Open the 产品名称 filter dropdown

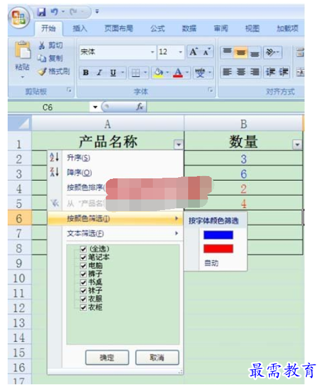[x=178, y=144]
